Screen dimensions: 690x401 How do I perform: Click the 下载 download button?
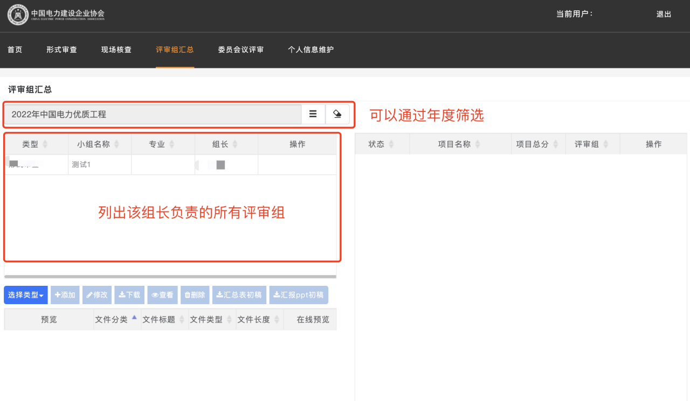129,295
